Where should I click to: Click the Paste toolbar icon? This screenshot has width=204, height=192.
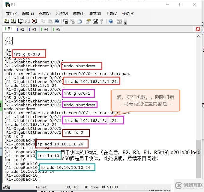(x=50, y=21)
